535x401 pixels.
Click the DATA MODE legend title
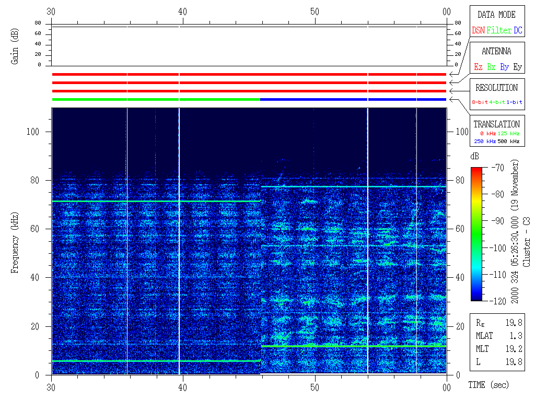496,15
